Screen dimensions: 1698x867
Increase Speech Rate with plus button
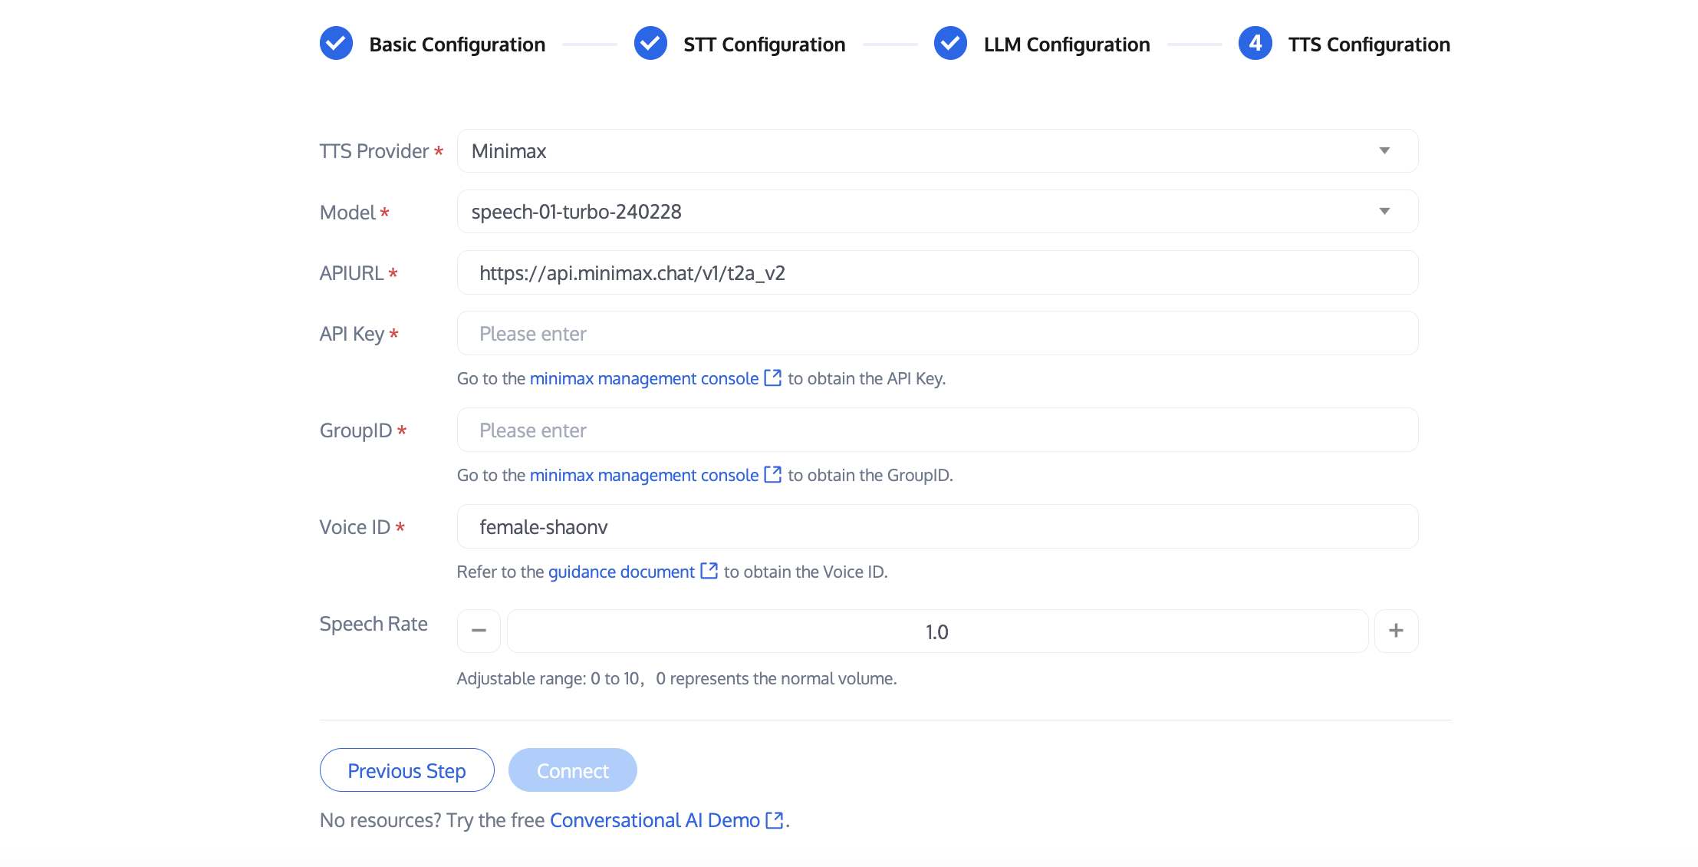(x=1396, y=631)
